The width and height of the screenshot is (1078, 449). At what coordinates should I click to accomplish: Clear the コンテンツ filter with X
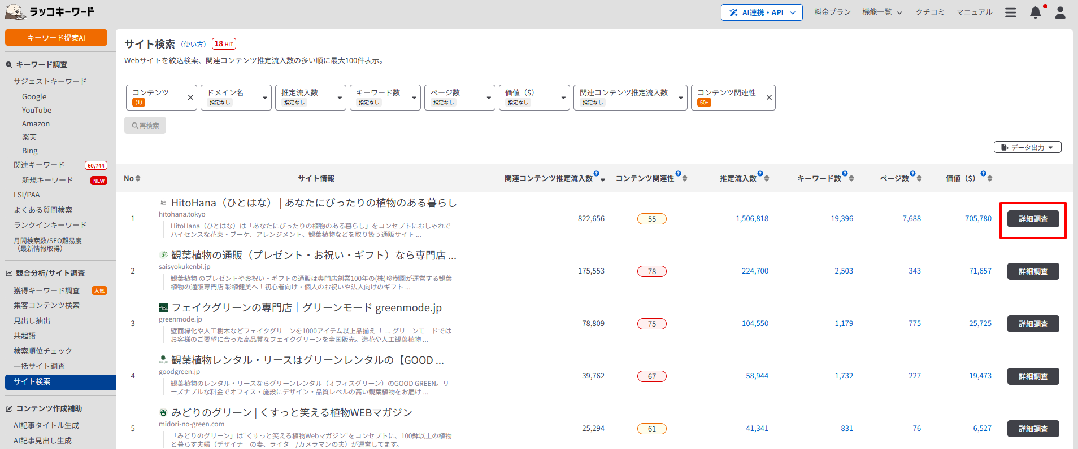pyautogui.click(x=190, y=98)
